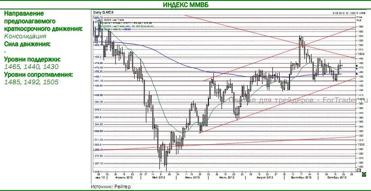Select the blue moving-average marker on price axis
The width and height of the screenshot is (371, 191).
[x=357, y=74]
